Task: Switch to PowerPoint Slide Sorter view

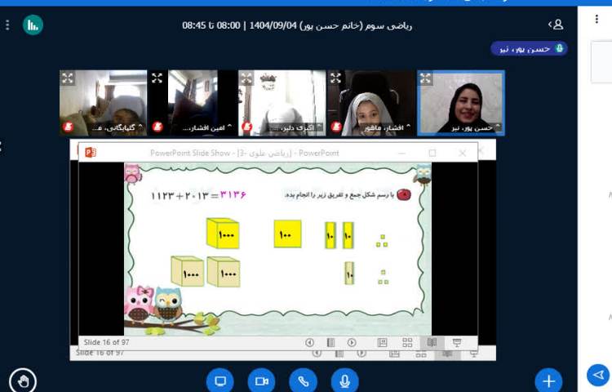Action: 406,342
